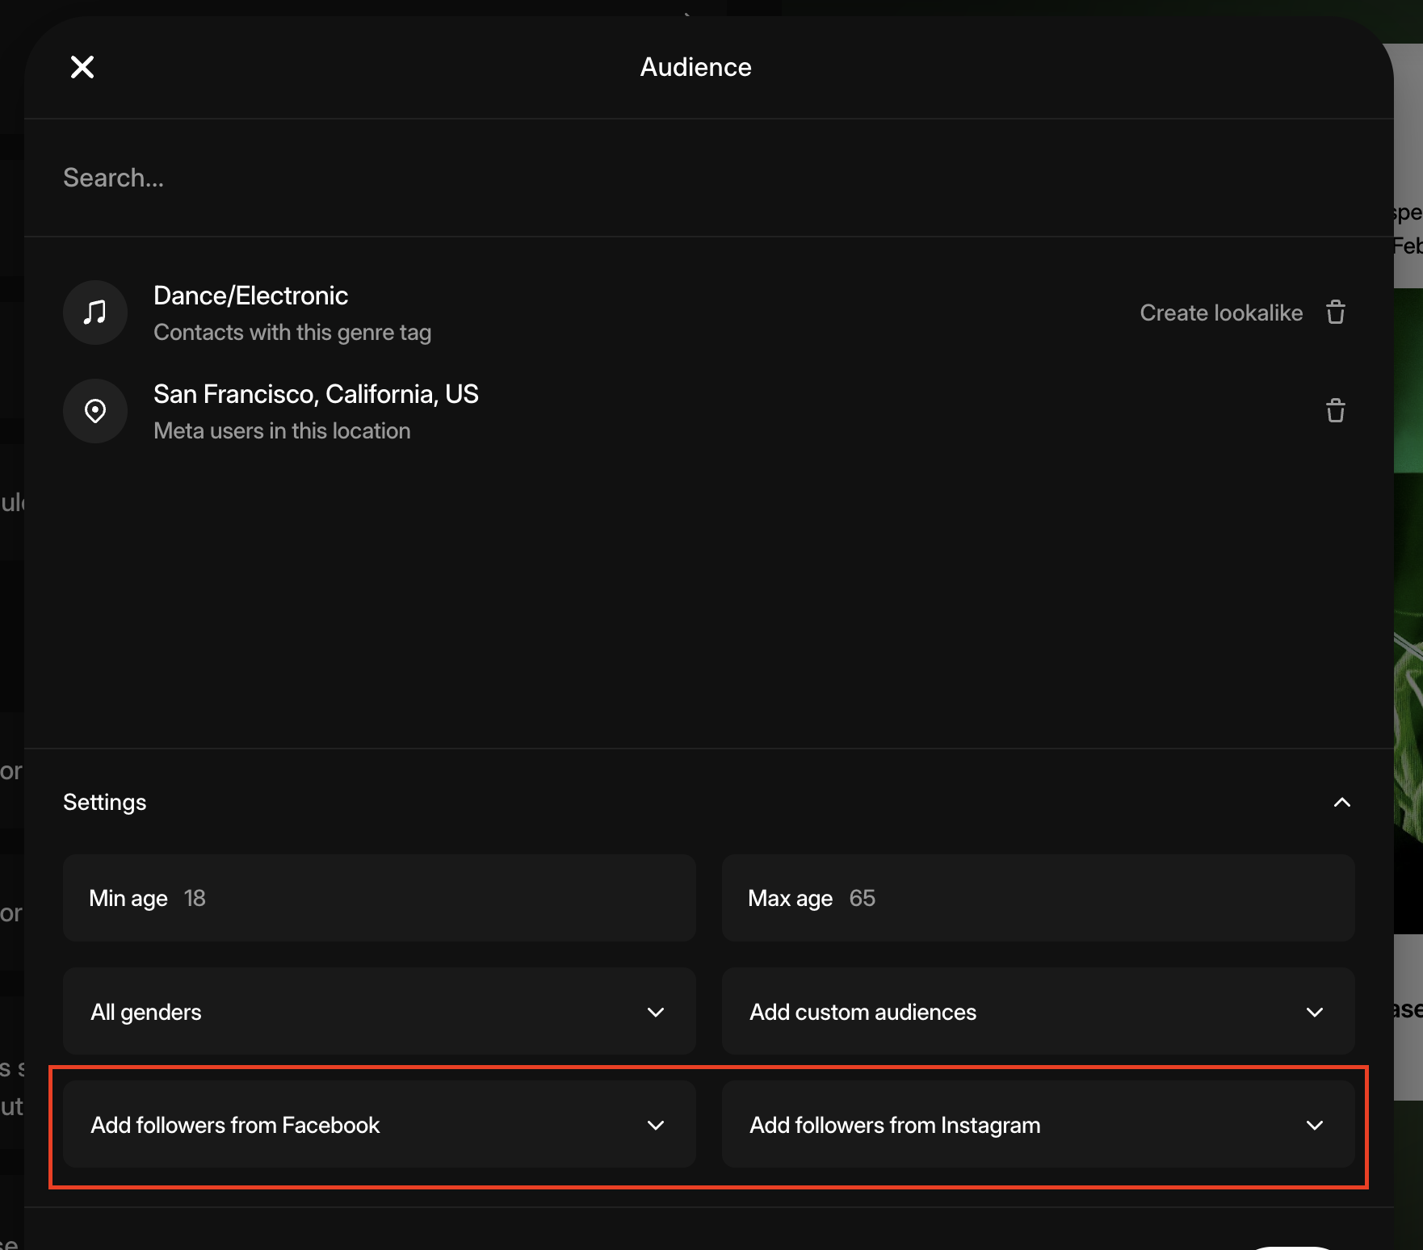Click the location pin icon for San Francisco
The height and width of the screenshot is (1250, 1423).
[x=95, y=411]
